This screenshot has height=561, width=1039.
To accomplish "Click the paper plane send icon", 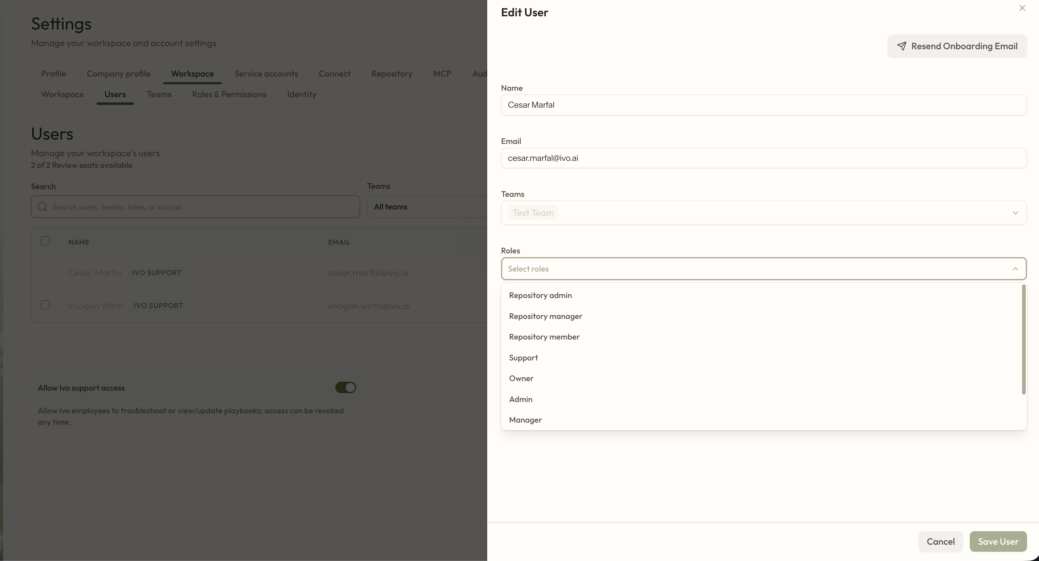I will coord(902,46).
